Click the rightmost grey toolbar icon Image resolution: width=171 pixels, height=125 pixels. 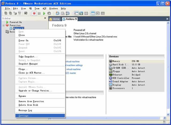pos(102,13)
